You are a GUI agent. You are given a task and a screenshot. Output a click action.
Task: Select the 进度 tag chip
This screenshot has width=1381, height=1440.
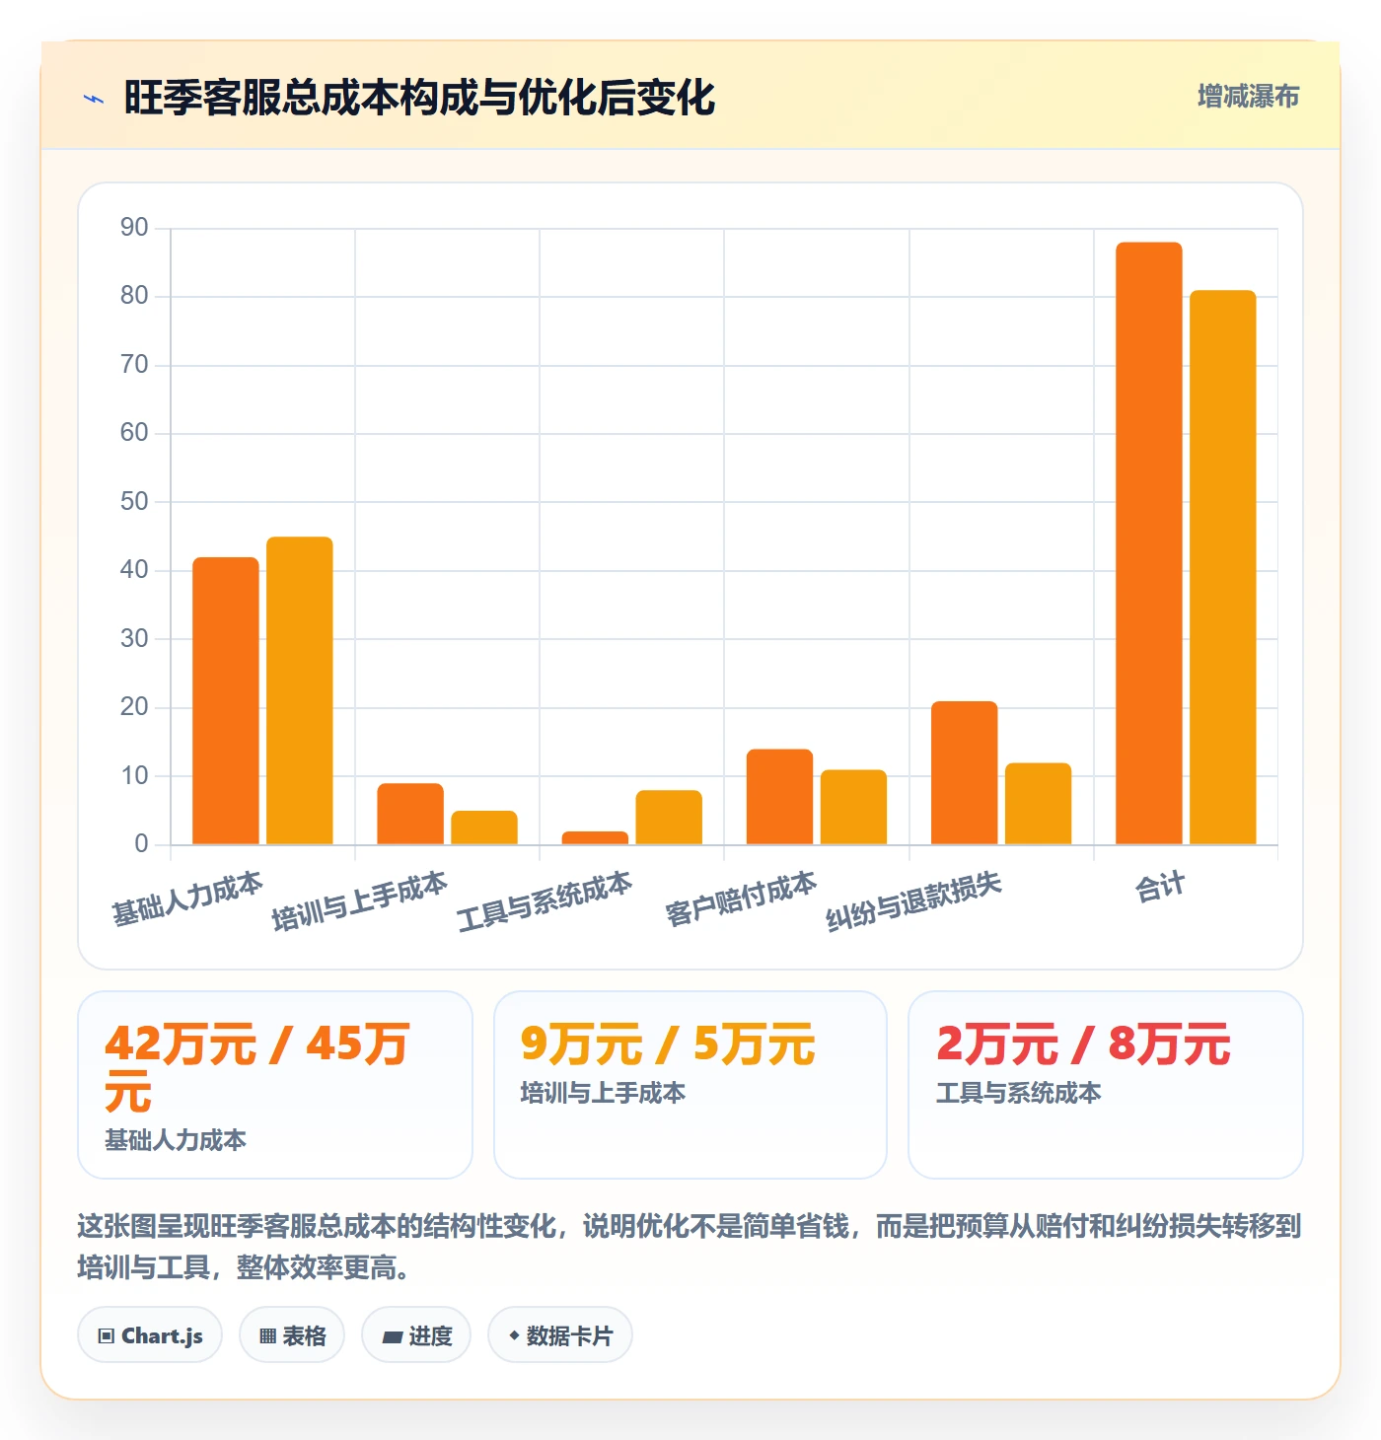click(x=416, y=1335)
